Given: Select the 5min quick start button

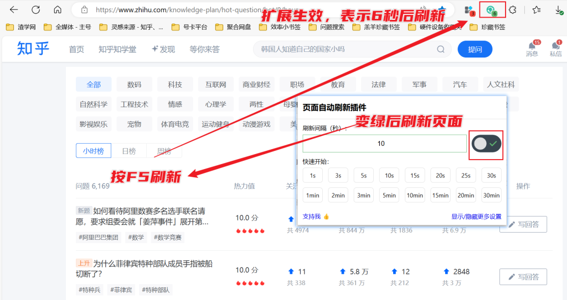Looking at the screenshot, I should [x=389, y=196].
